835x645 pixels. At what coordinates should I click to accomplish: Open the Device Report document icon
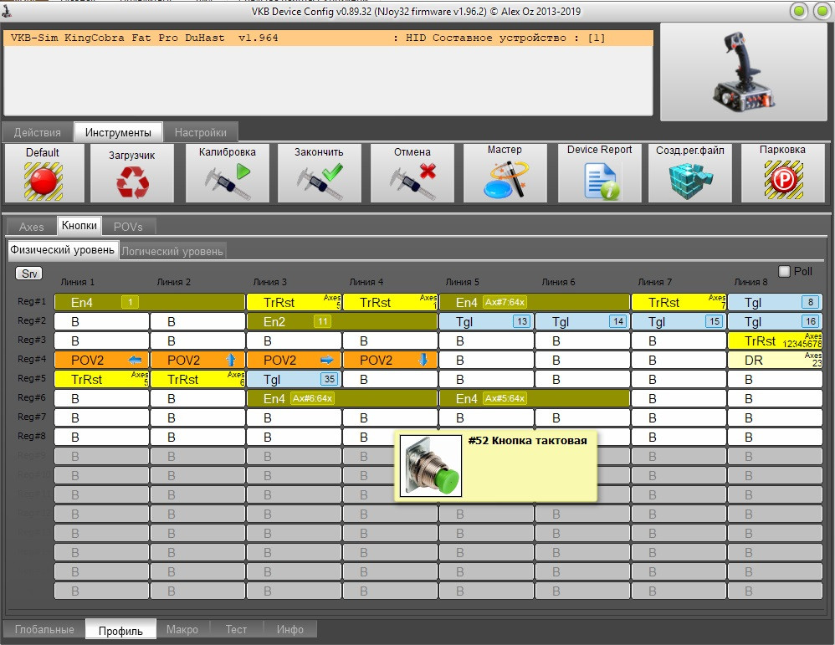click(x=600, y=181)
